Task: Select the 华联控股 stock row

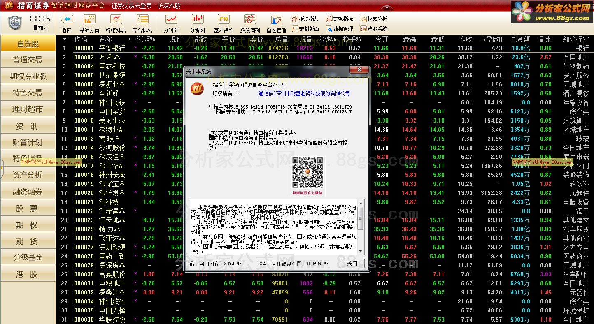Action: pyautogui.click(x=325, y=319)
